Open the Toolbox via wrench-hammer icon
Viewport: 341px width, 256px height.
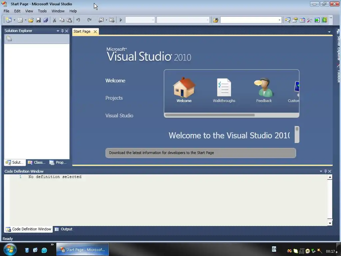coord(310,20)
